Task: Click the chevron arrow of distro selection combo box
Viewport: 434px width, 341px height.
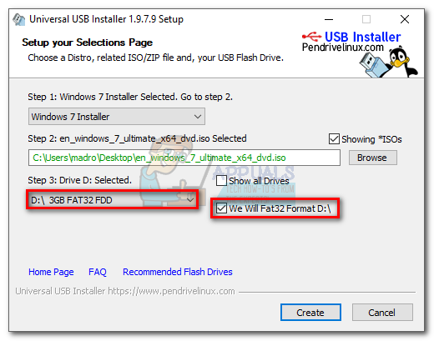Action: [198, 117]
